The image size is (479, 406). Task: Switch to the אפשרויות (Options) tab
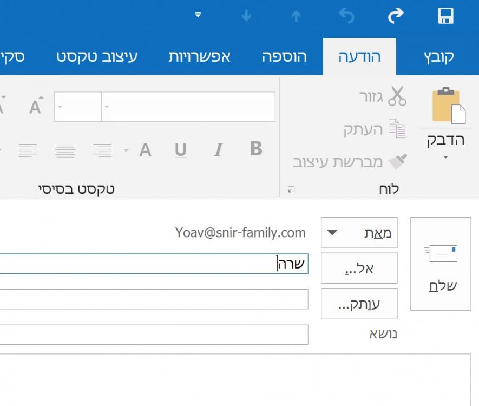click(x=200, y=57)
